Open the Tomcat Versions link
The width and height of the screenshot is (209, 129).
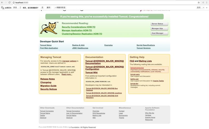pyautogui.click(x=144, y=48)
